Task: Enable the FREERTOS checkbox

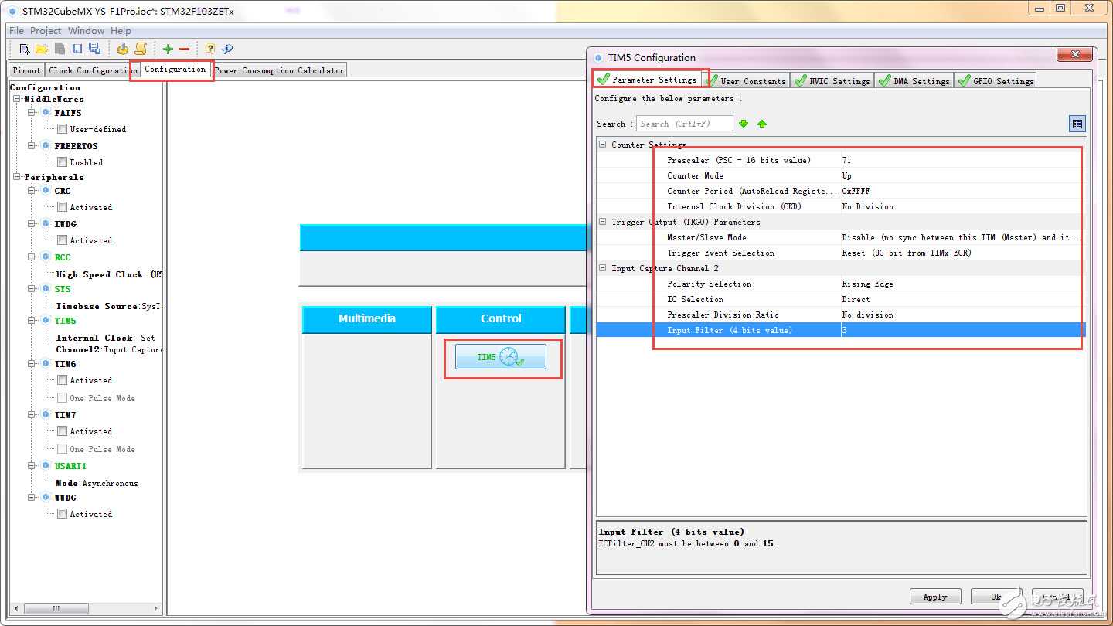Action: [62, 162]
